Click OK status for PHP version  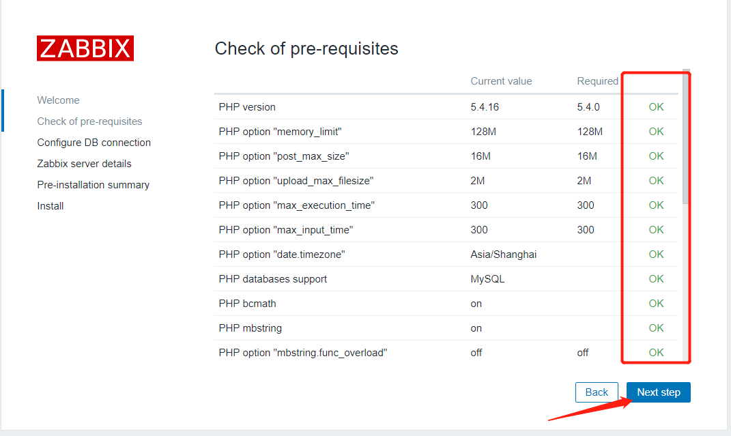(656, 107)
